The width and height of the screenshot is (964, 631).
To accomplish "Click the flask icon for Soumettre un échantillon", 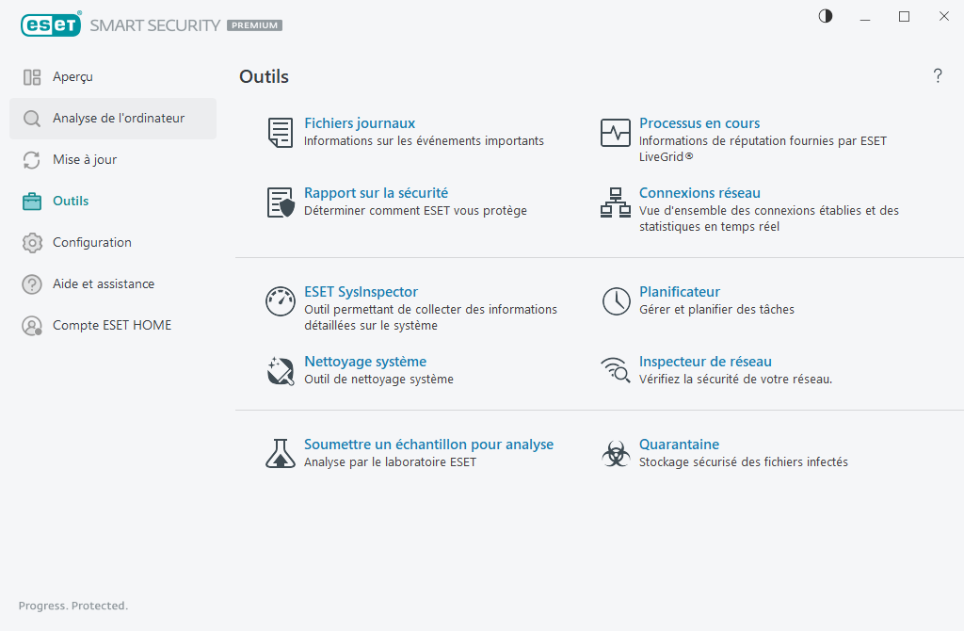I will pyautogui.click(x=281, y=453).
